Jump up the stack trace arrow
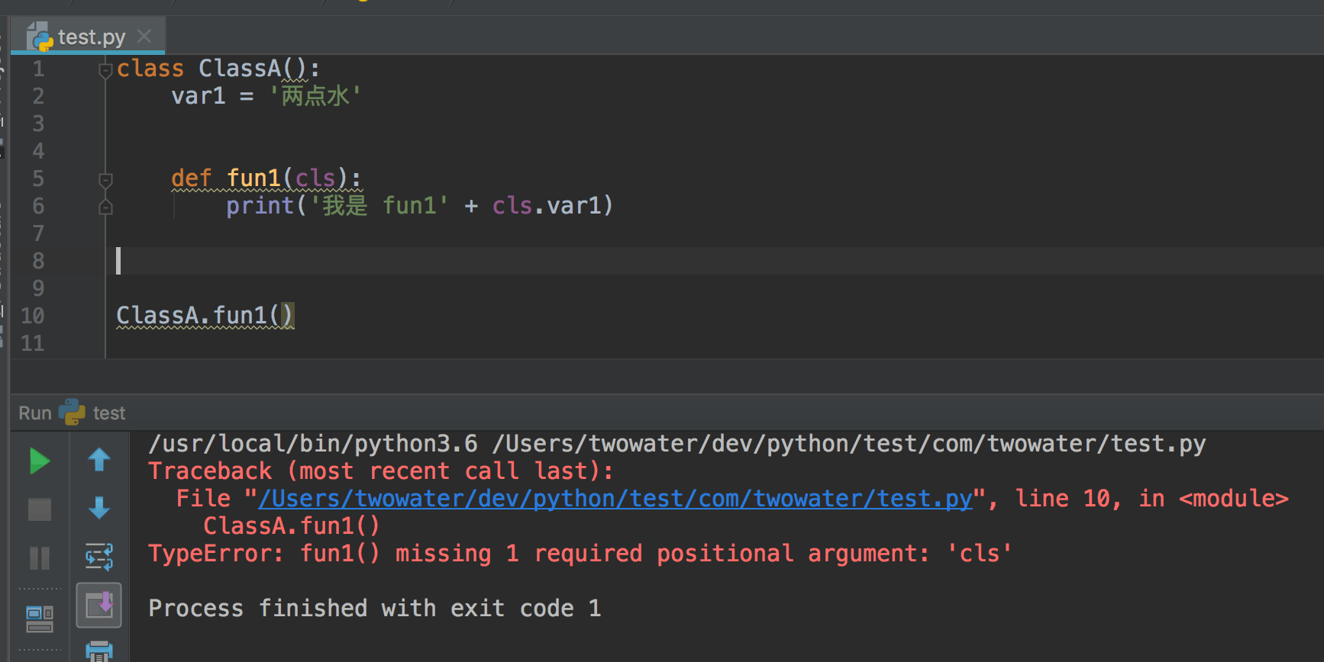The width and height of the screenshot is (1324, 662). coord(99,460)
